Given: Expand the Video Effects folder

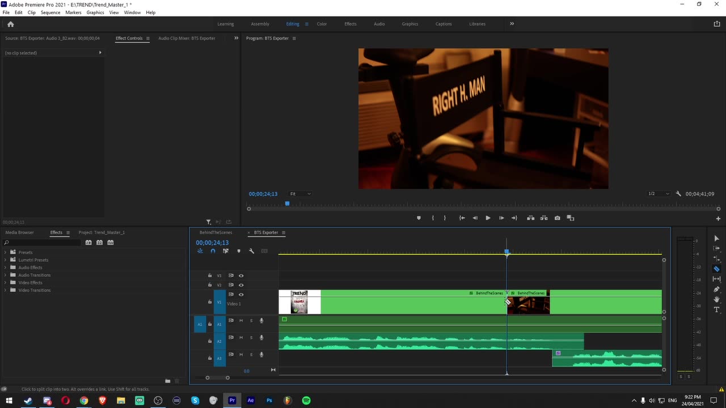Looking at the screenshot, I should coord(6,283).
